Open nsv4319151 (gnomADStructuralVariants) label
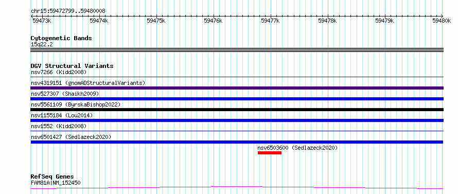The image size is (458, 194). tap(88, 83)
